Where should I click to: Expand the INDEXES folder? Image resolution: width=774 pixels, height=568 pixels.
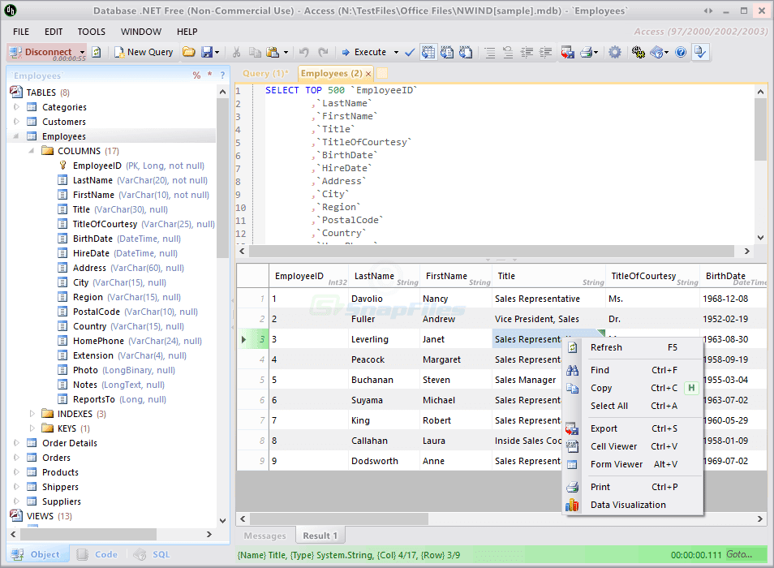coord(32,414)
